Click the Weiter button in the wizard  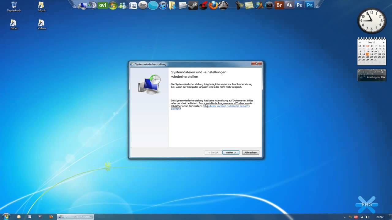point(231,152)
